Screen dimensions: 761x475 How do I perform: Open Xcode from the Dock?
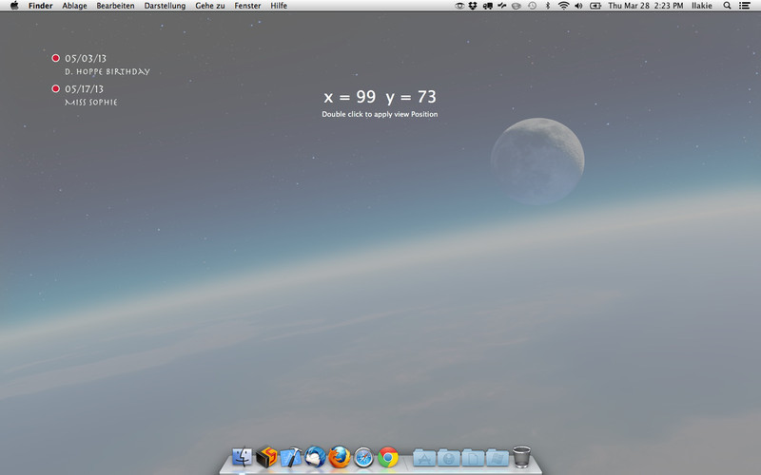(x=291, y=457)
